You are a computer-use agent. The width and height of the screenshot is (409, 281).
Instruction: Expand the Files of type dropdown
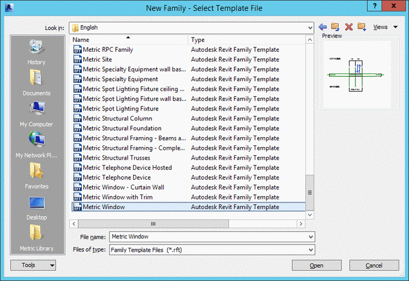[311, 250]
